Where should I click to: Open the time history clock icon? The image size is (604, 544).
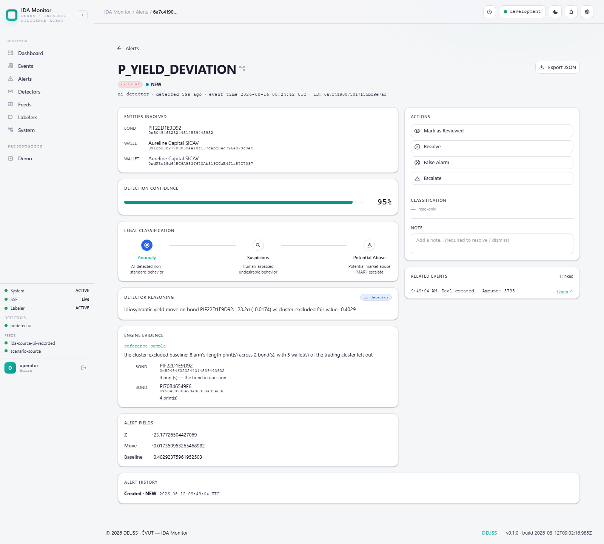pyautogui.click(x=489, y=12)
